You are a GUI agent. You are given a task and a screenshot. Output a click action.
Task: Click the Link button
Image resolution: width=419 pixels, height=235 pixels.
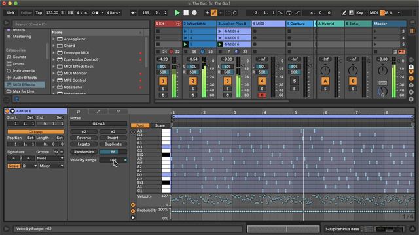point(10,12)
